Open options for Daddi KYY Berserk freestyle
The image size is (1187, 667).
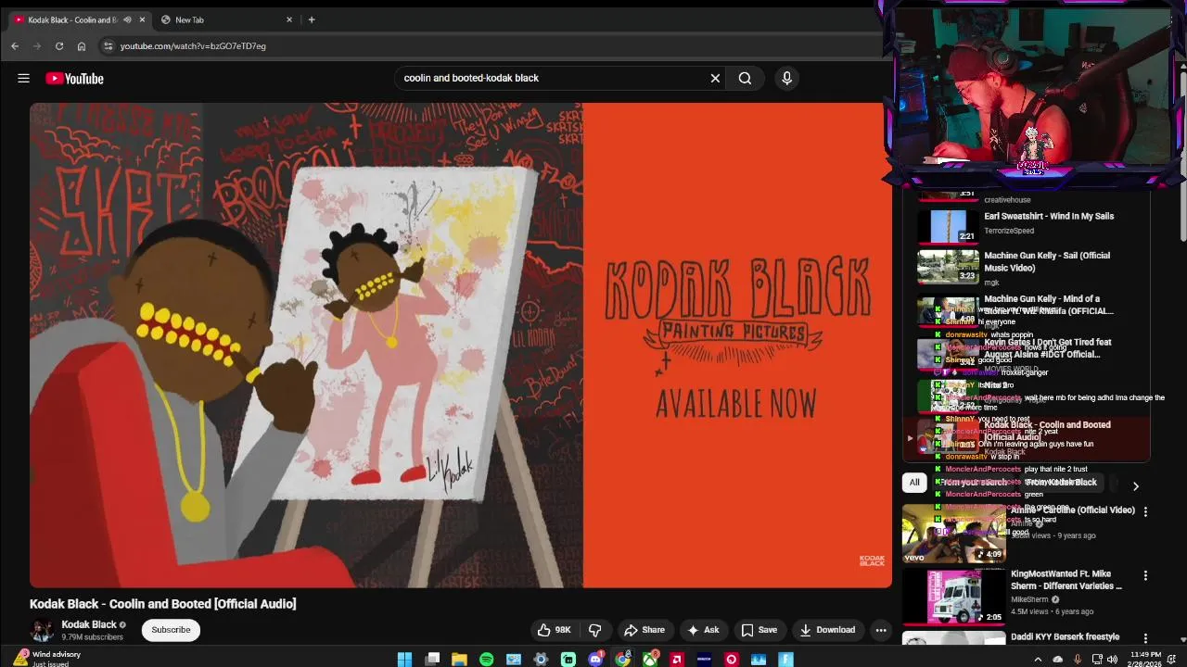1145,638
